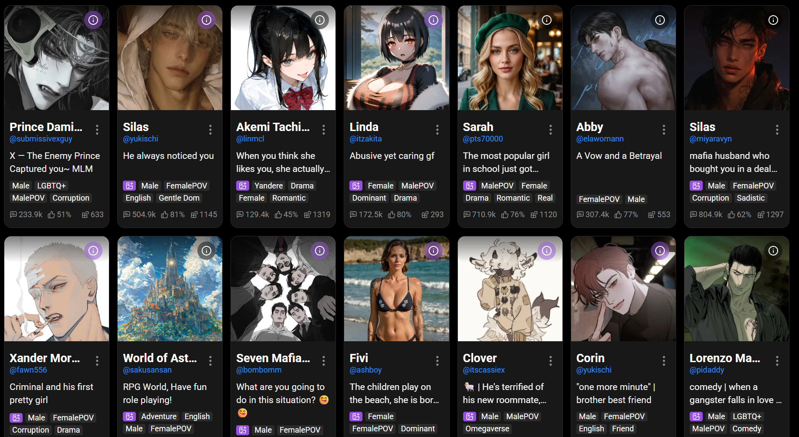The height and width of the screenshot is (437, 799).
Task: Open three-dot menu beside Silas by yukischi
Action: (210, 129)
